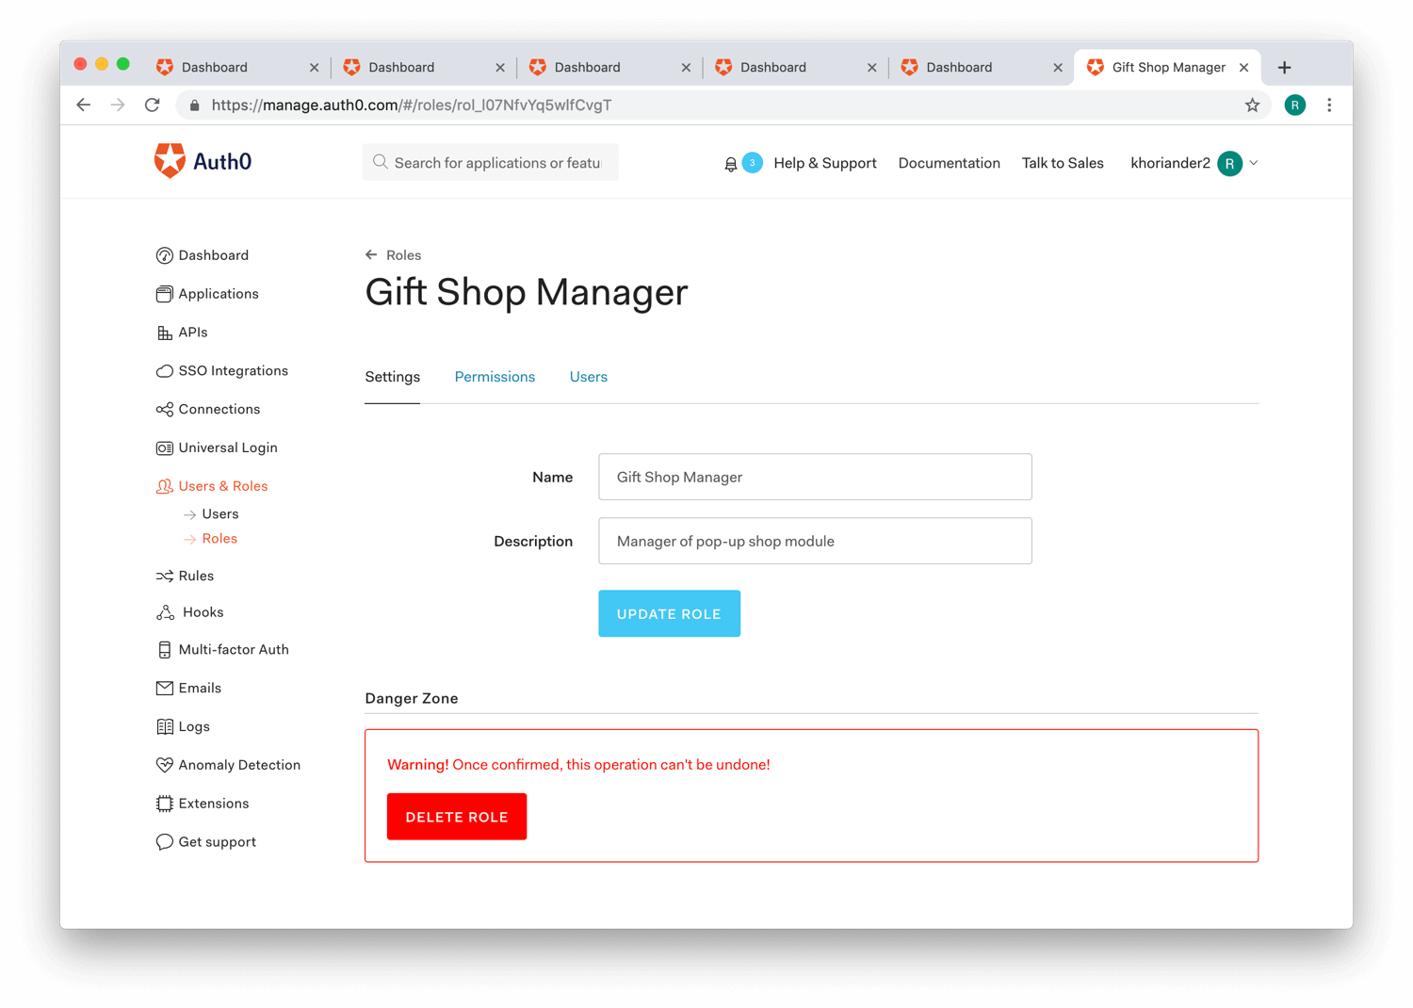Image resolution: width=1413 pixels, height=1008 pixels.
Task: Click the Hooks icon
Action: click(165, 612)
